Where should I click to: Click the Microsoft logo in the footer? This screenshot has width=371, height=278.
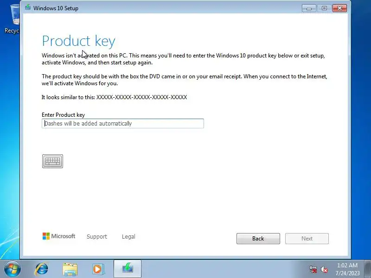(x=59, y=236)
